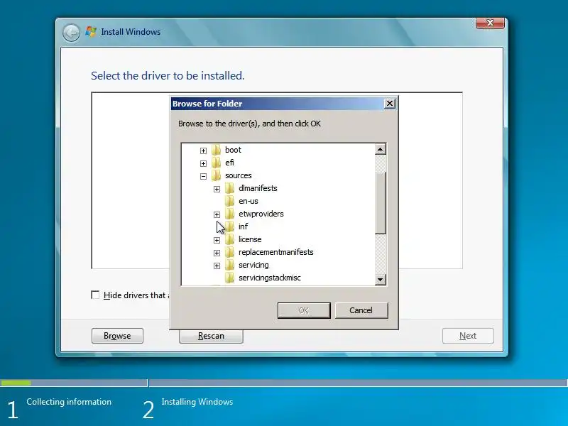Select the replacementmanifests folder name
568x426 pixels.
[276, 253]
